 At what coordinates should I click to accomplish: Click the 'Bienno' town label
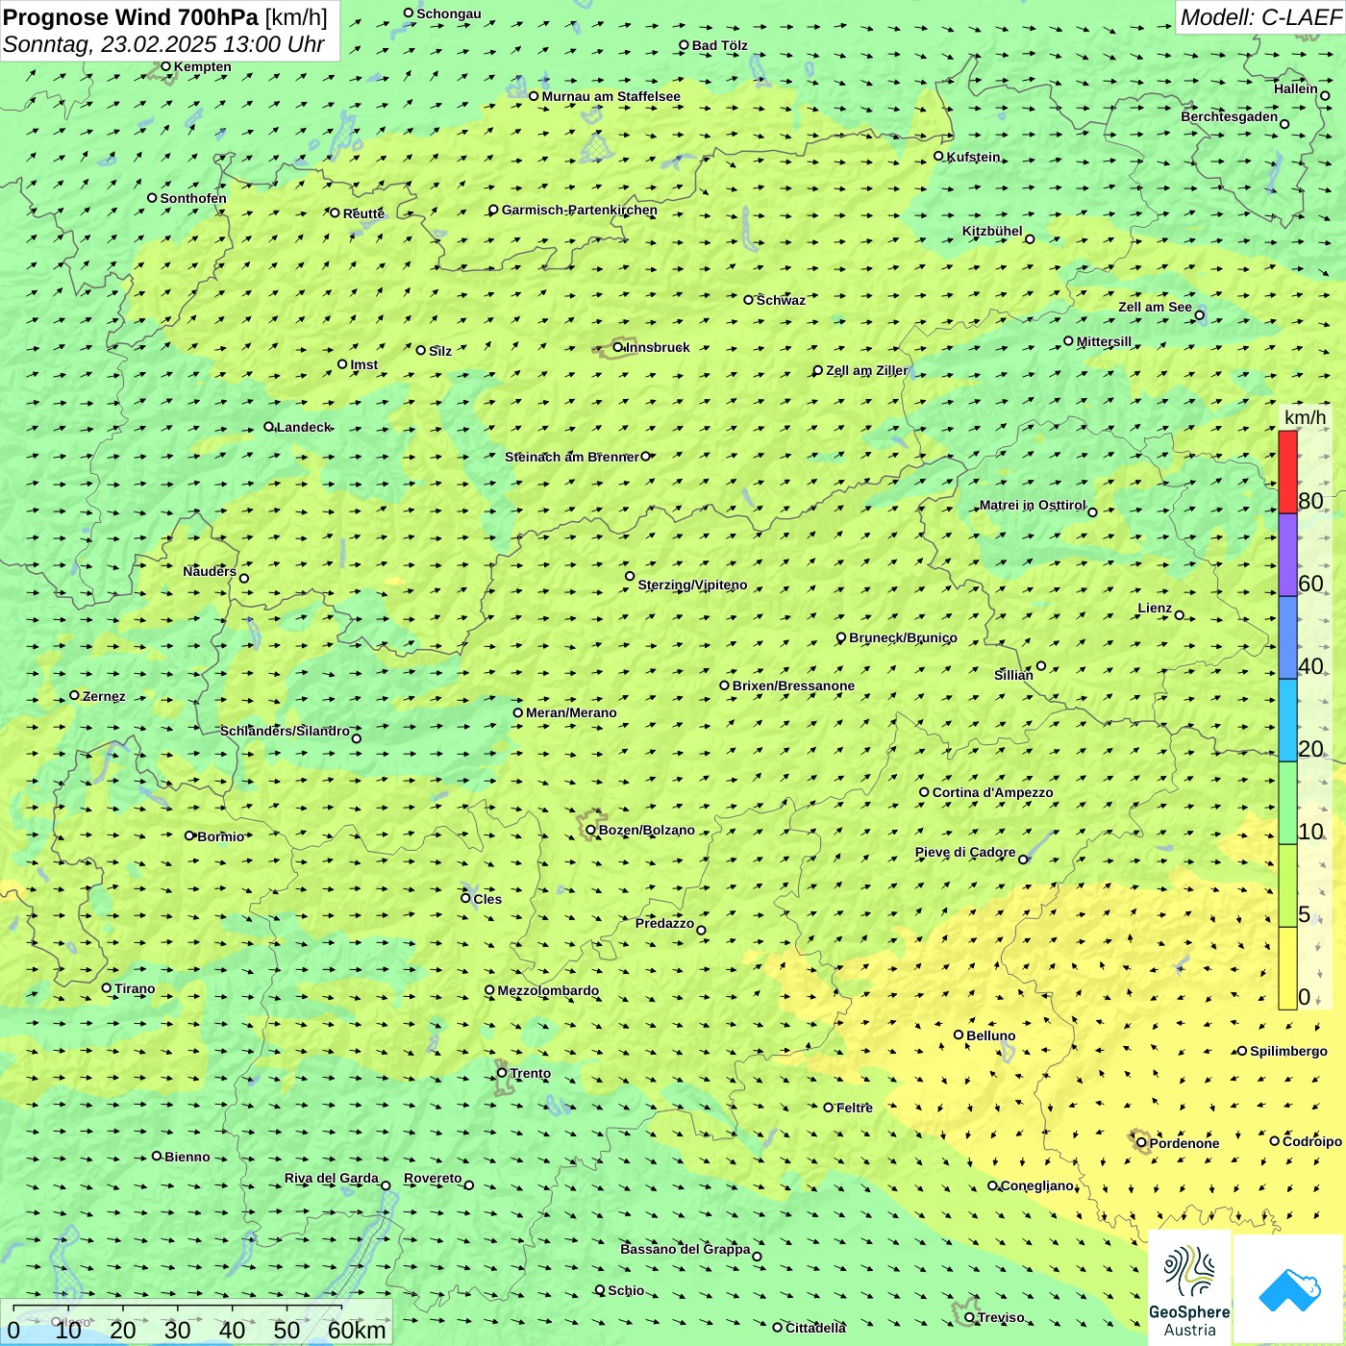pyautogui.click(x=187, y=1157)
